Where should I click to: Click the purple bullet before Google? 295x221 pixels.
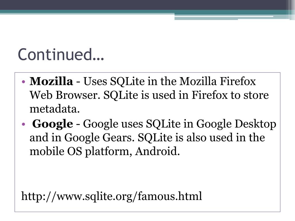24,124
